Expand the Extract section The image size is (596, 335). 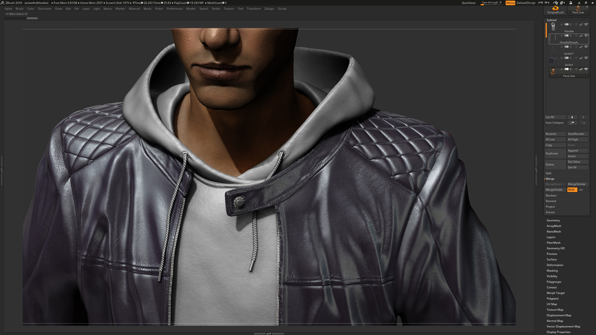[550, 212]
